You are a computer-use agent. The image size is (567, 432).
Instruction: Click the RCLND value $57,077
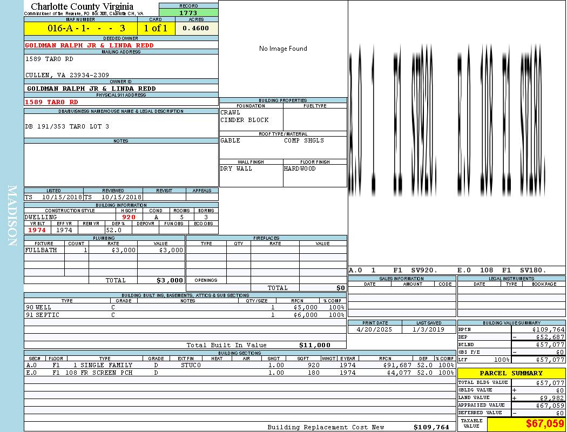pos(550,345)
